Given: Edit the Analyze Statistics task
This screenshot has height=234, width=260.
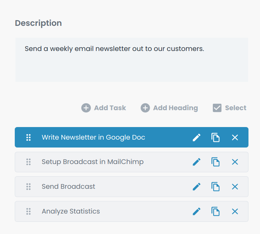Looking at the screenshot, I should [x=197, y=211].
